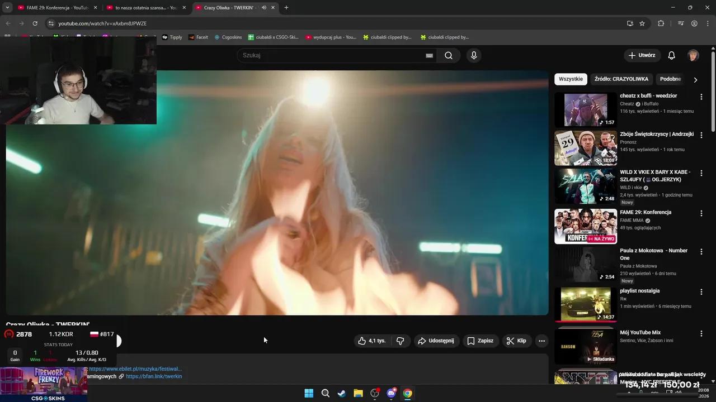This screenshot has height=402, width=716.
Task: Open the bfan.link/twerkin link
Action: tap(154, 376)
